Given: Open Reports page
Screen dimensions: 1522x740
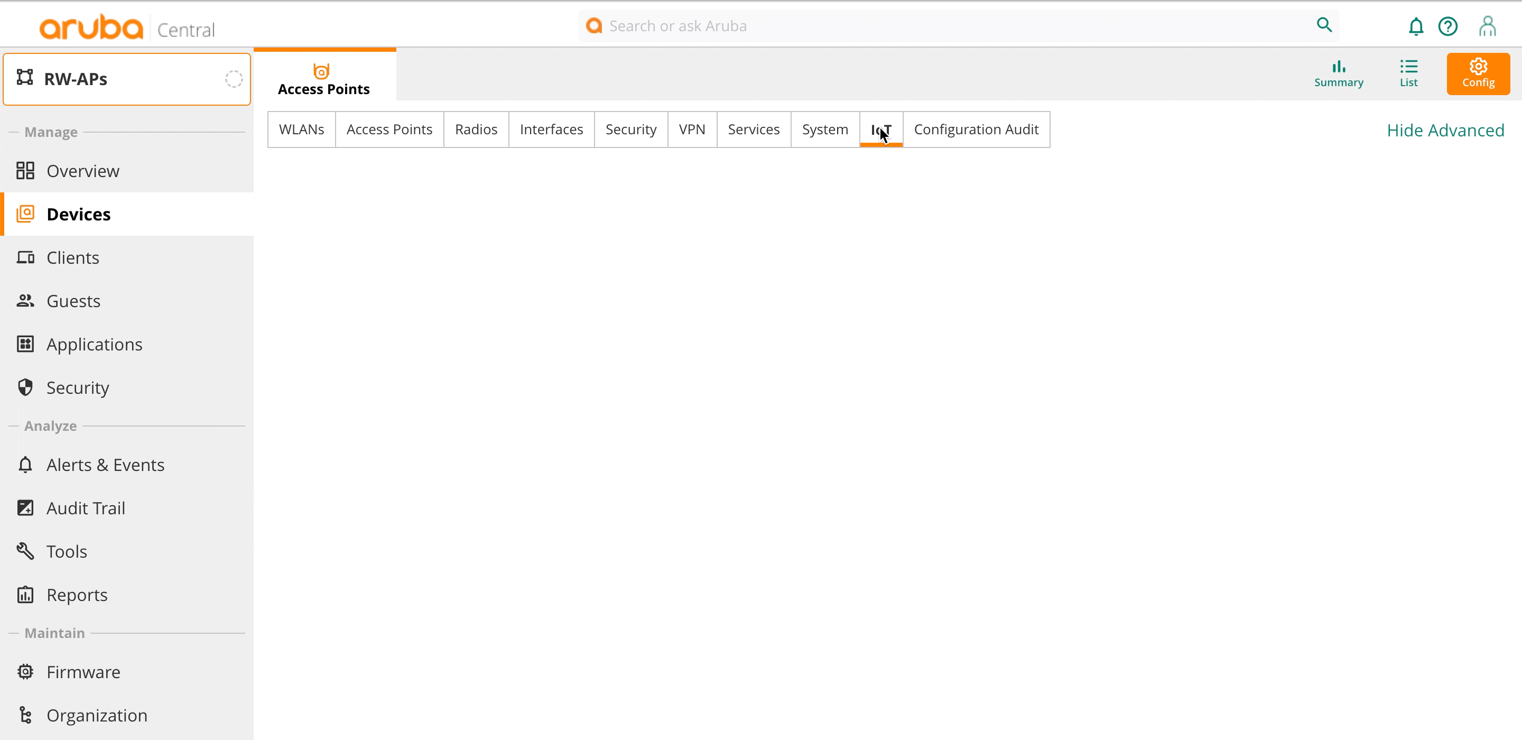Looking at the screenshot, I should click(127, 594).
